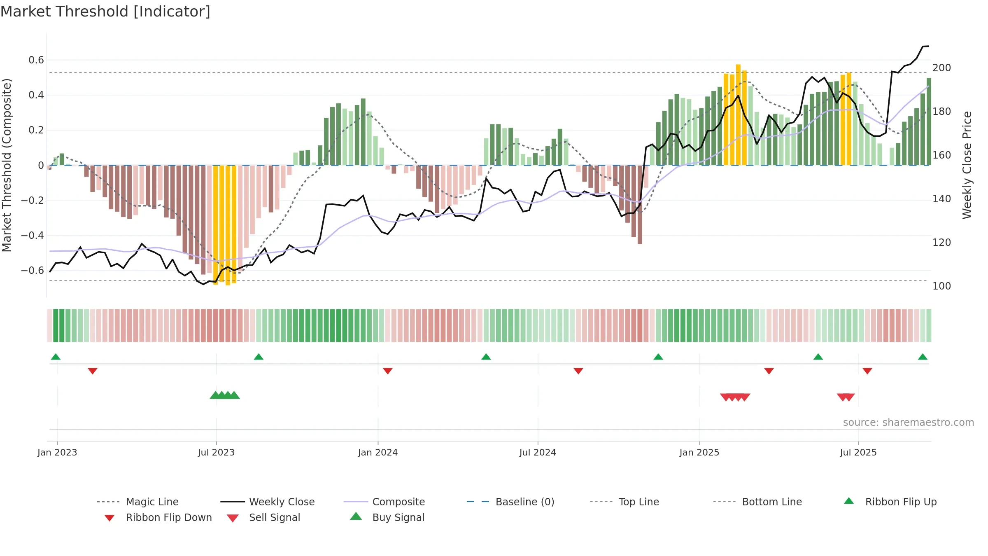The height and width of the screenshot is (556, 988).
Task: Click the green flip-up triangle near May 2024
Action: (x=486, y=357)
